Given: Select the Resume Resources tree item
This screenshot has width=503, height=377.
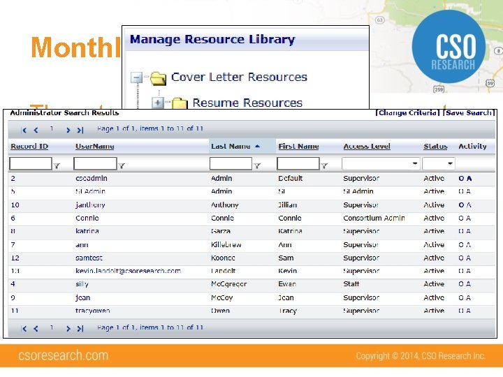Looking at the screenshot, I should coord(247,103).
